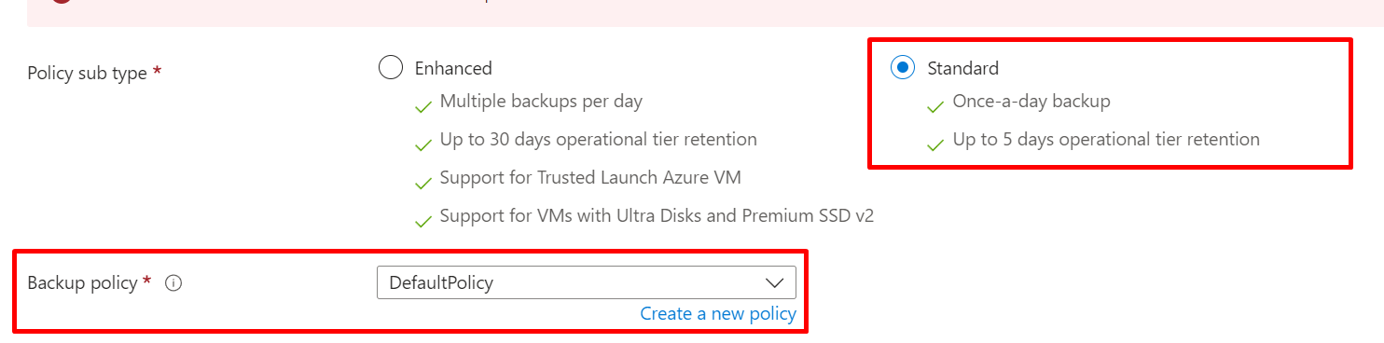Choose the Enhanced option by its label
1384x343 pixels.
click(x=453, y=68)
